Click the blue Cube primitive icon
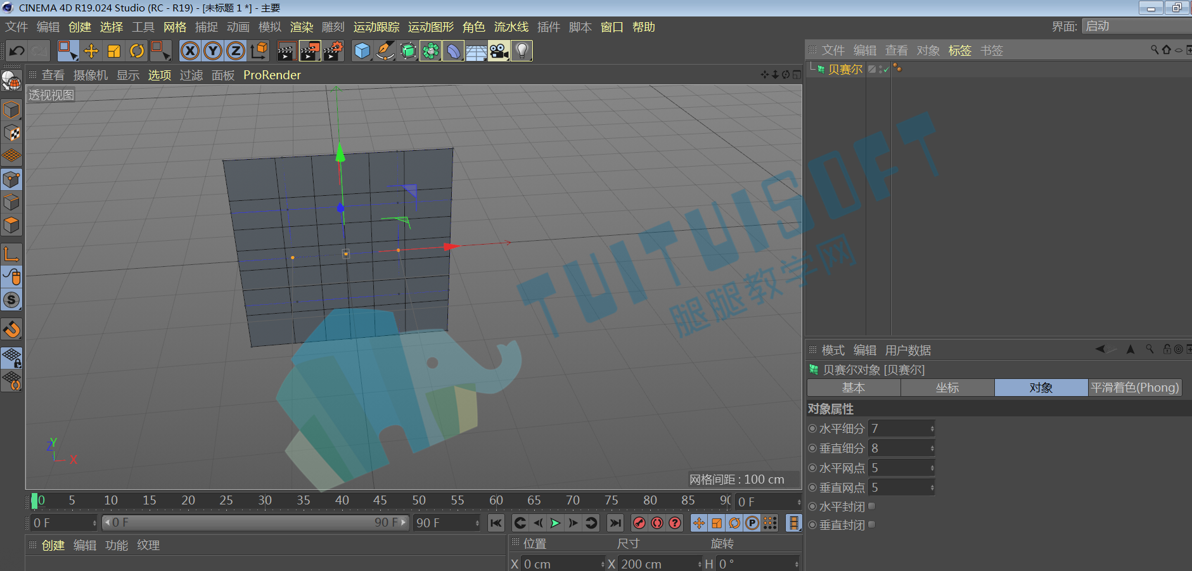 pos(362,51)
